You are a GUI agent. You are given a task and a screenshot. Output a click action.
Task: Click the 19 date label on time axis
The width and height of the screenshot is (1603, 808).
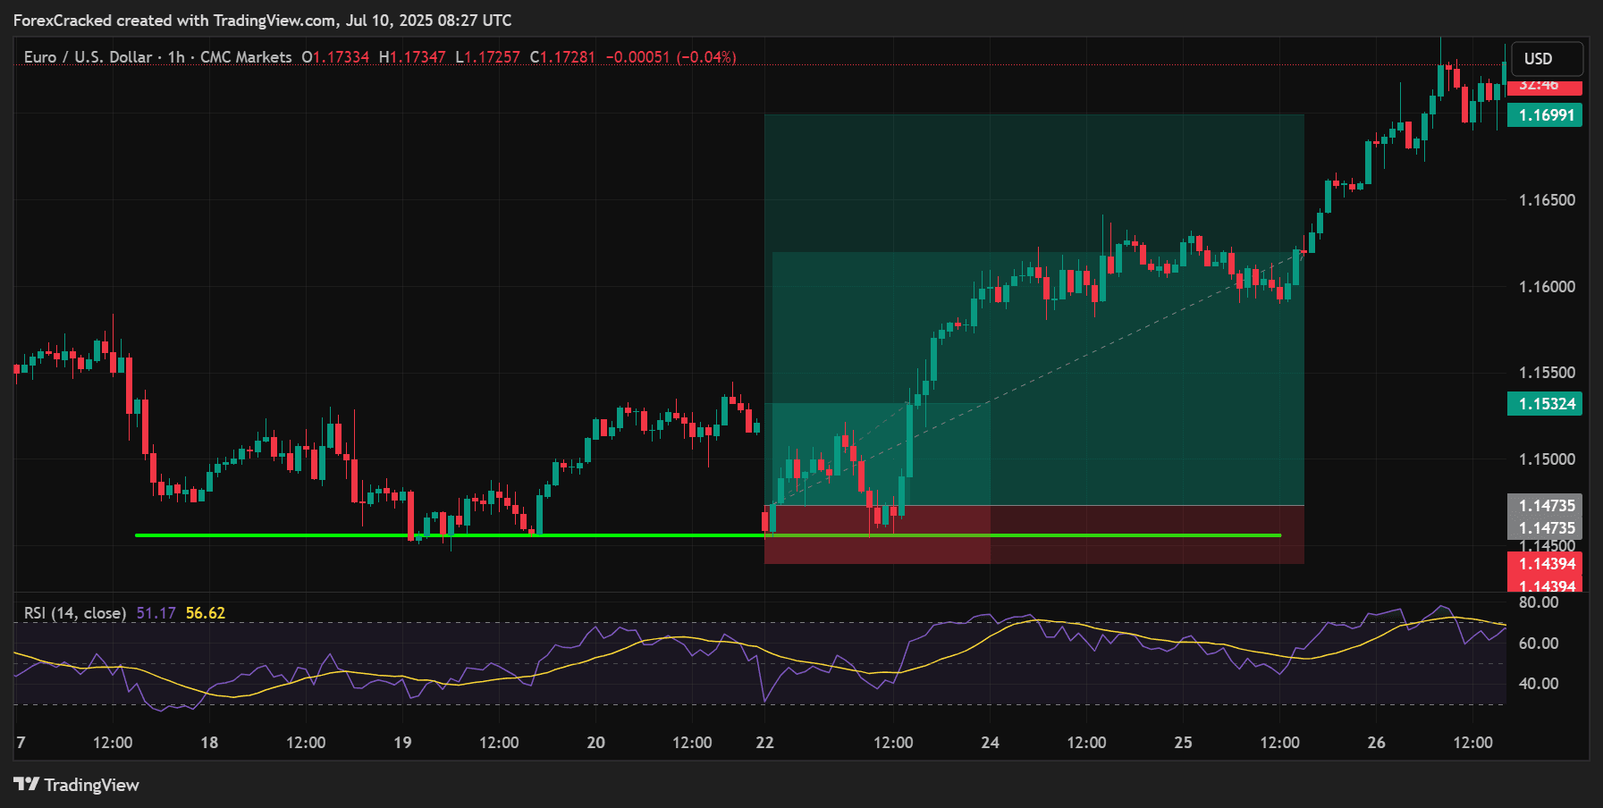402,743
